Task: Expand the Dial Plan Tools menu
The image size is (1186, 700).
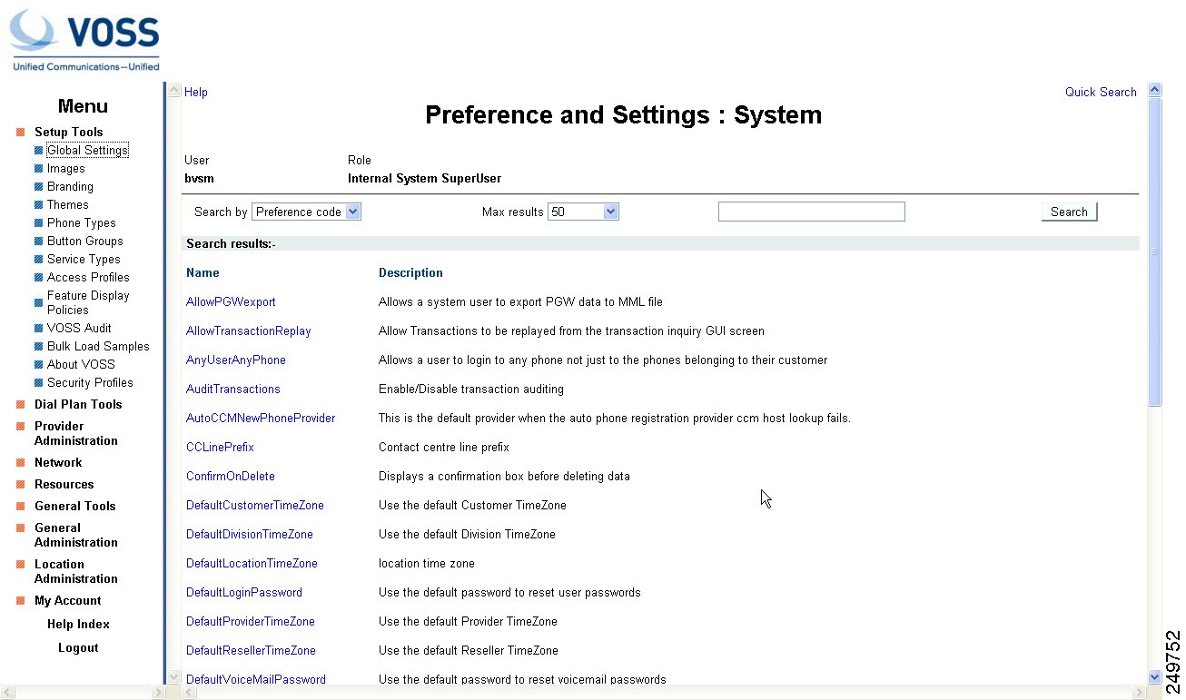Action: tap(78, 404)
